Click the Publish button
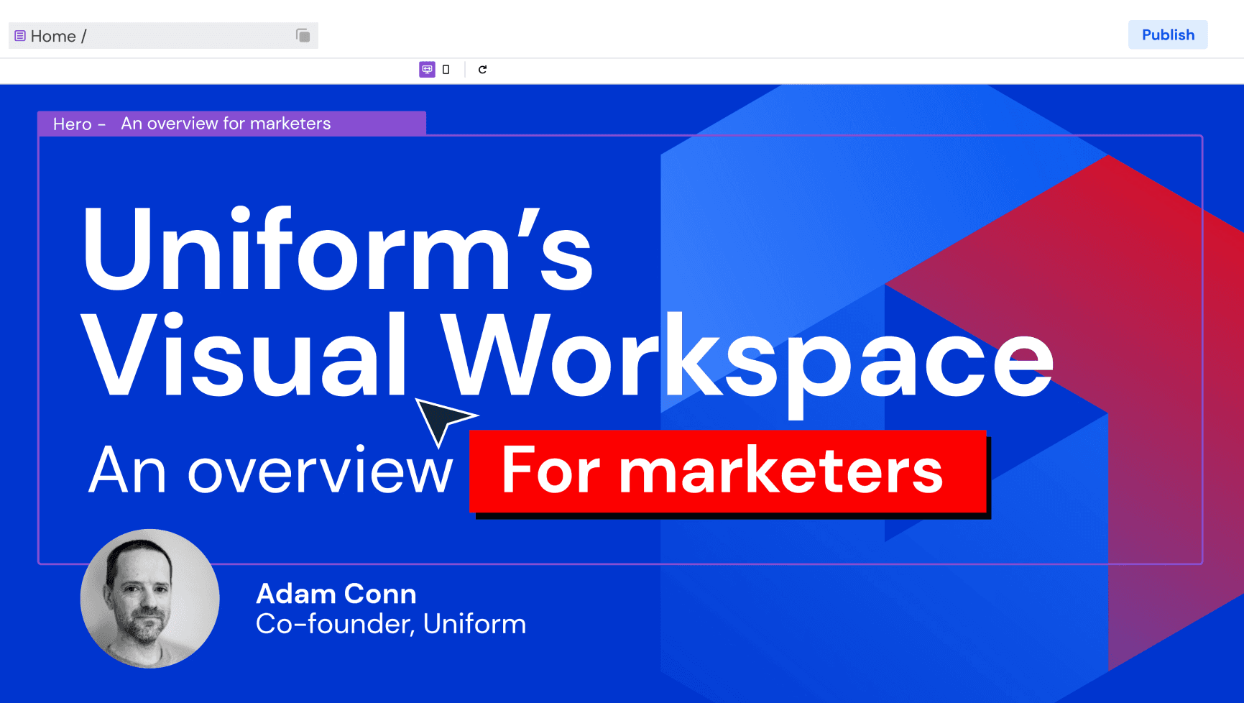 [1167, 35]
